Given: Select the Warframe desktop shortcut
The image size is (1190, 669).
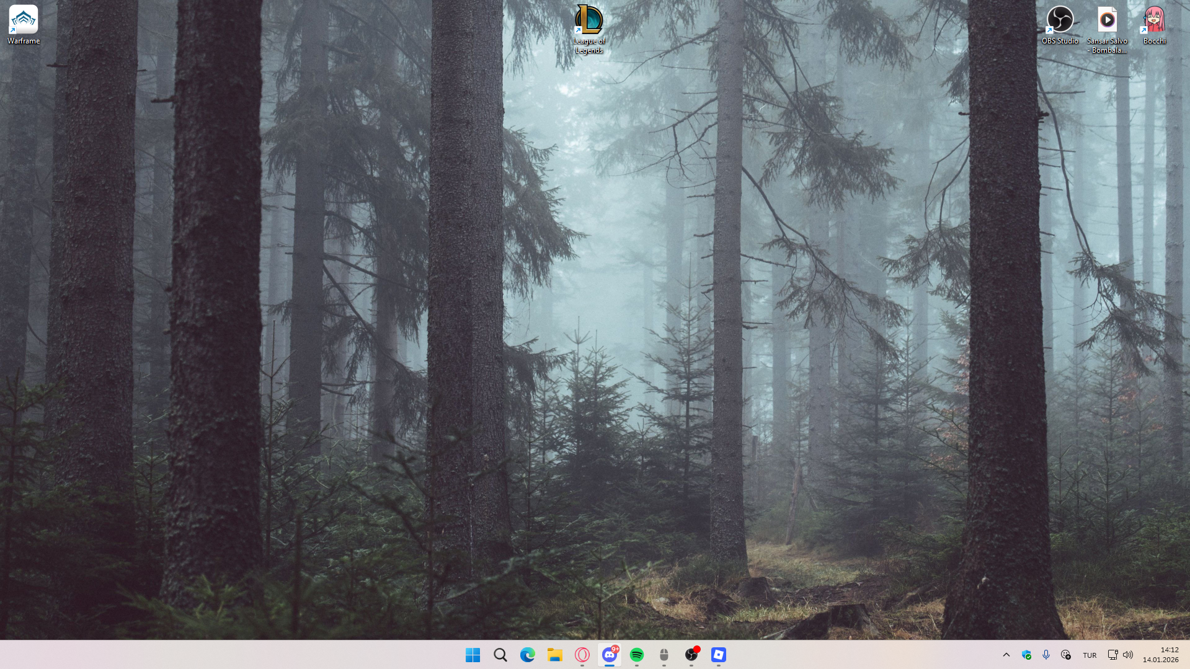Looking at the screenshot, I should [x=24, y=25].
